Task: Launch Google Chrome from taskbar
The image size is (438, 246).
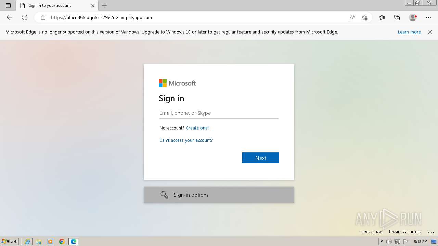Action: click(62, 242)
